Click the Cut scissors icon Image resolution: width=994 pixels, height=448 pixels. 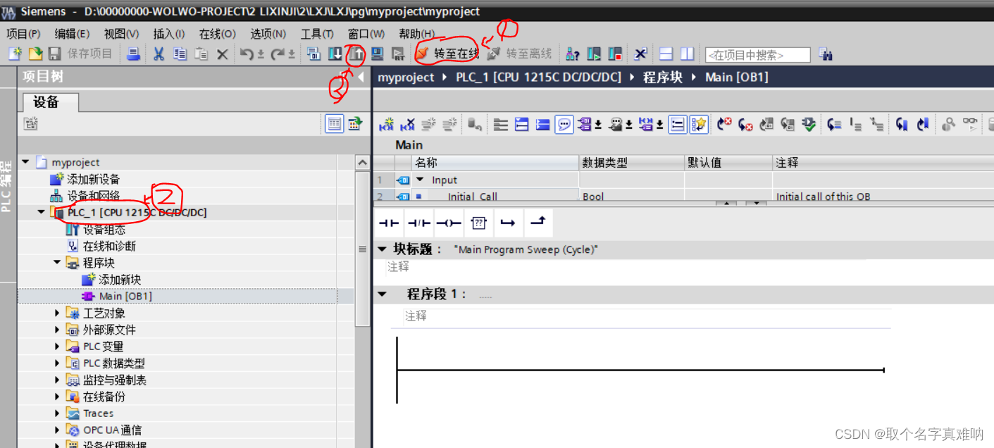(x=159, y=54)
